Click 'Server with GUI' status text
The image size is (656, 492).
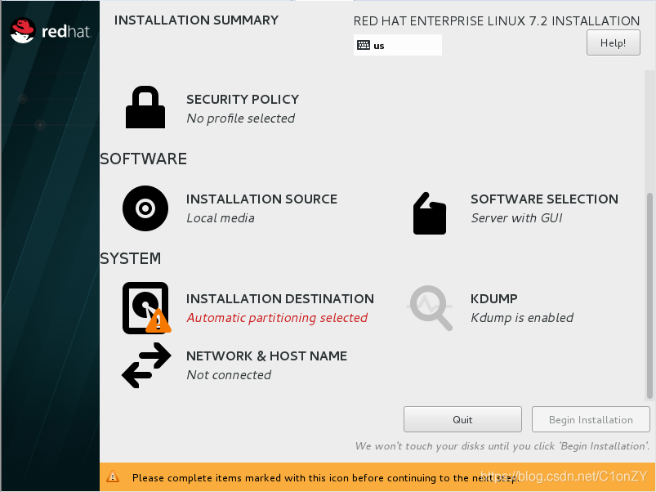tap(516, 218)
